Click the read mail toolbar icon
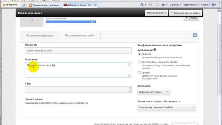This screenshot has width=222, height=125. click(x=157, y=5)
